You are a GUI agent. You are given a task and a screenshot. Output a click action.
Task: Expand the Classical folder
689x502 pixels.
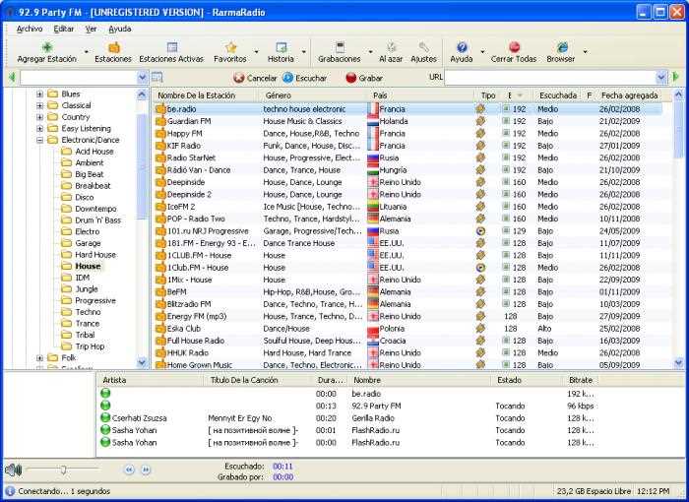(39, 105)
